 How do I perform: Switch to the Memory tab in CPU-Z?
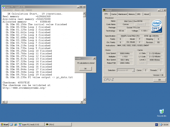132,14
